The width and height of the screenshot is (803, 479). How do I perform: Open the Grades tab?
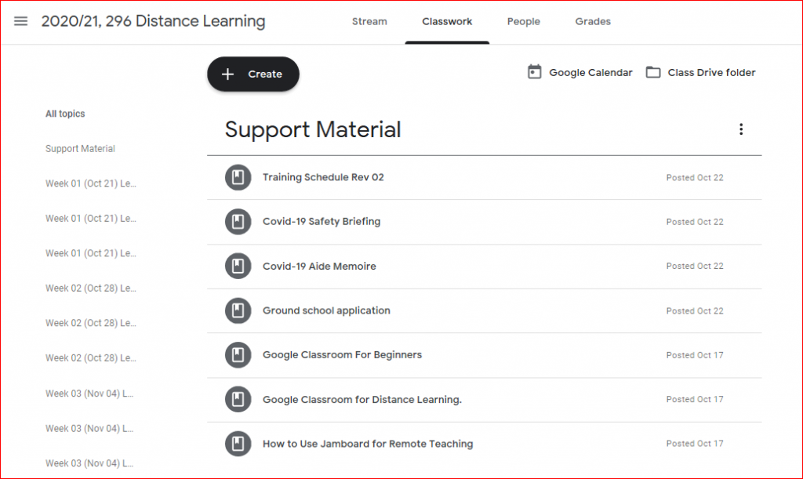coord(593,21)
